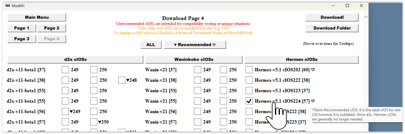Check slot 250 for d2x-v11-beta1 [53]

(x=94, y=91)
